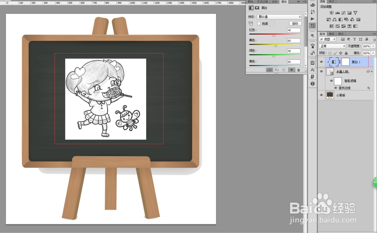Screen dimensions: 377x233
Task: Click the Curves adjustment icon
Action: pyautogui.click(x=343, y=13)
